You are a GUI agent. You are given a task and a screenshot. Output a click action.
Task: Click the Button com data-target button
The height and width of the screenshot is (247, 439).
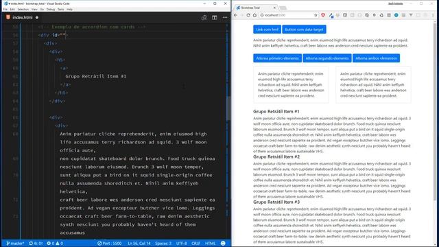pos(304,30)
